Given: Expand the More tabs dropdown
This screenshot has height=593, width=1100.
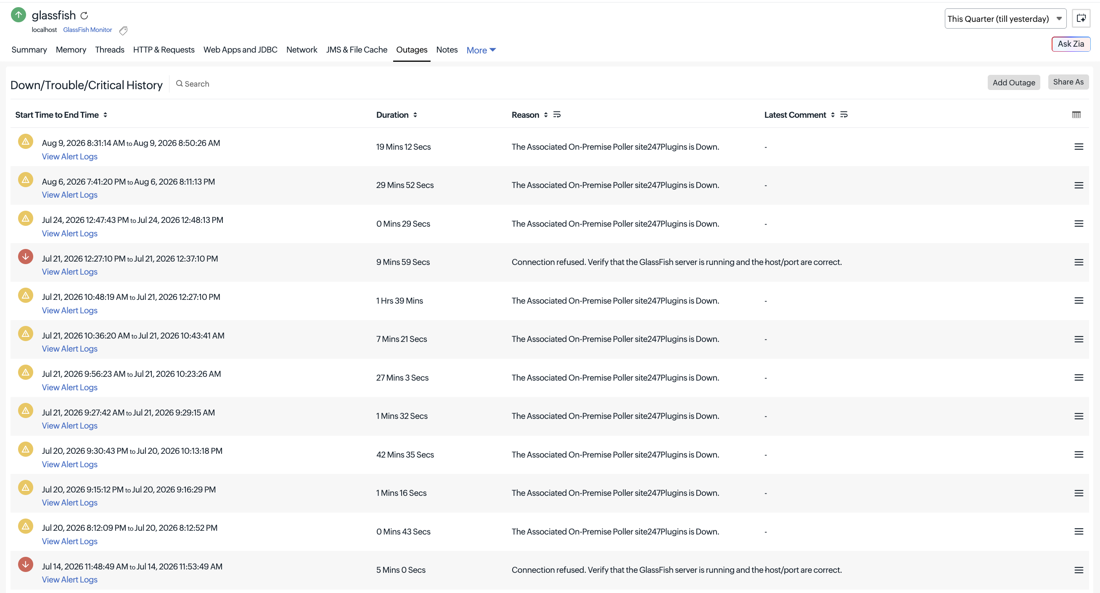Looking at the screenshot, I should pos(481,50).
